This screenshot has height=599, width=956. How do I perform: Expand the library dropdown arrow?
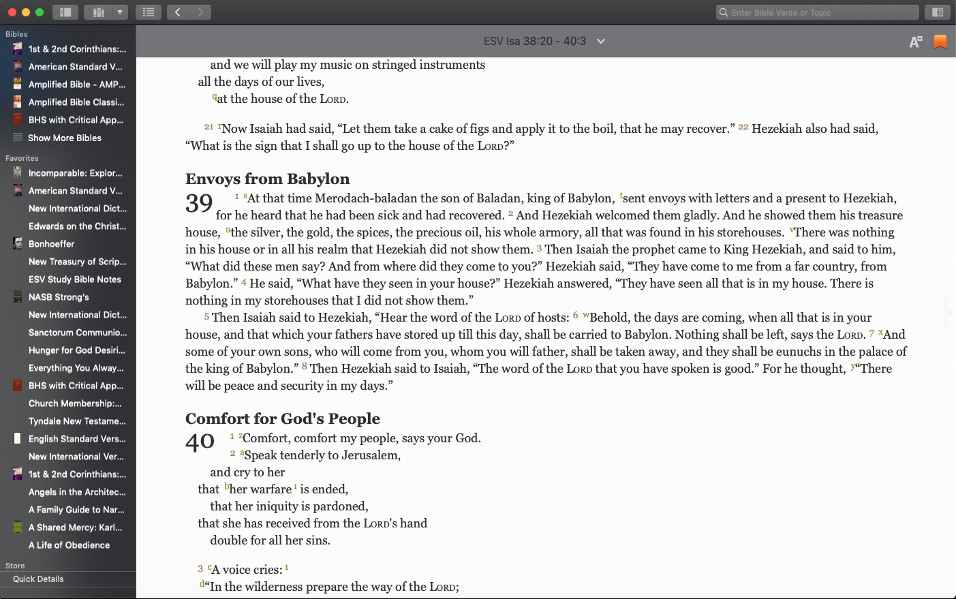[120, 12]
